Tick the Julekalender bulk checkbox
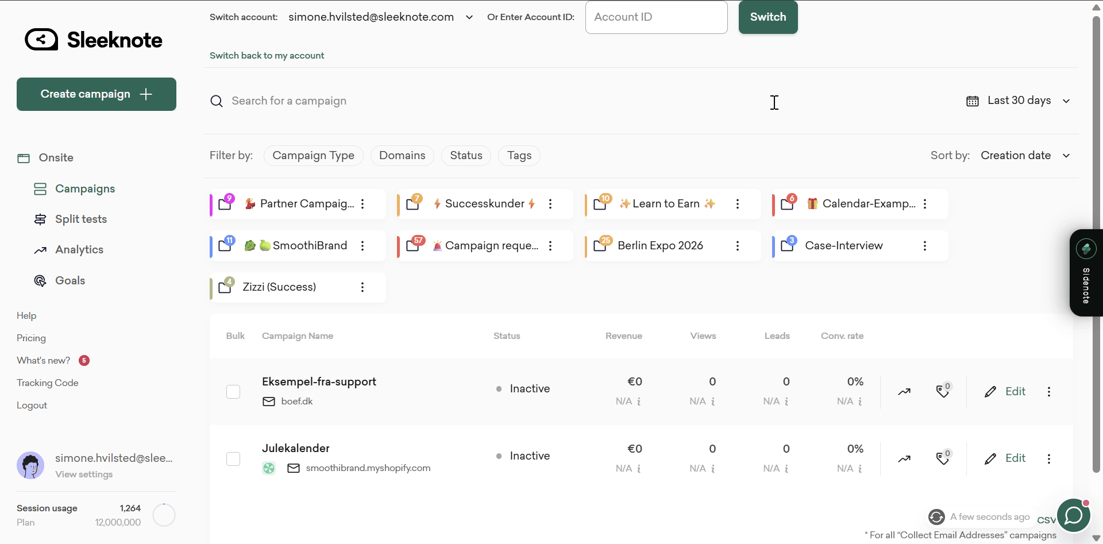1103x544 pixels. pyautogui.click(x=233, y=459)
